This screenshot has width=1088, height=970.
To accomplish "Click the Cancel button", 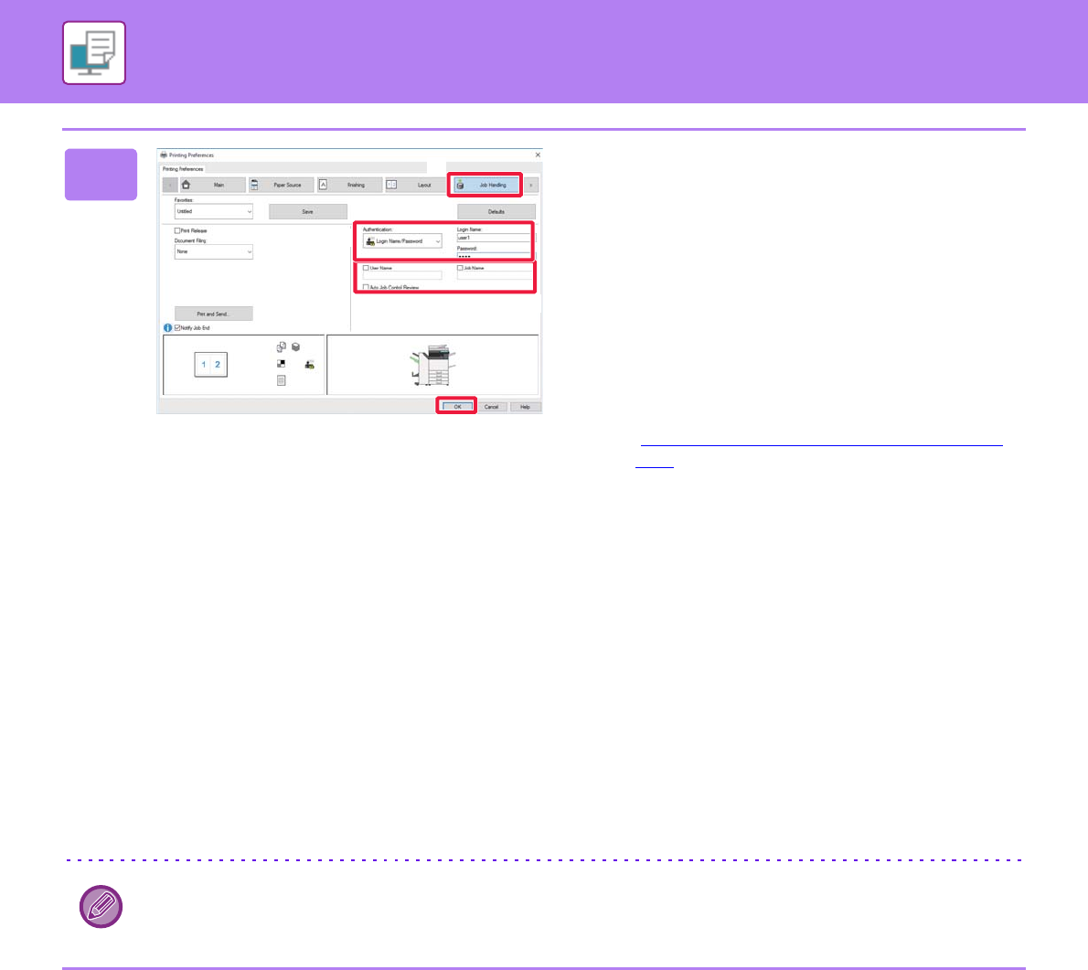I will (x=491, y=407).
